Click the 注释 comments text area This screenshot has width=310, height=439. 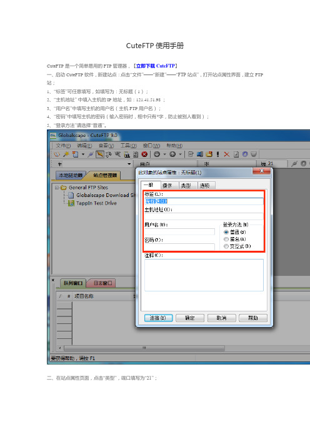tap(204, 275)
